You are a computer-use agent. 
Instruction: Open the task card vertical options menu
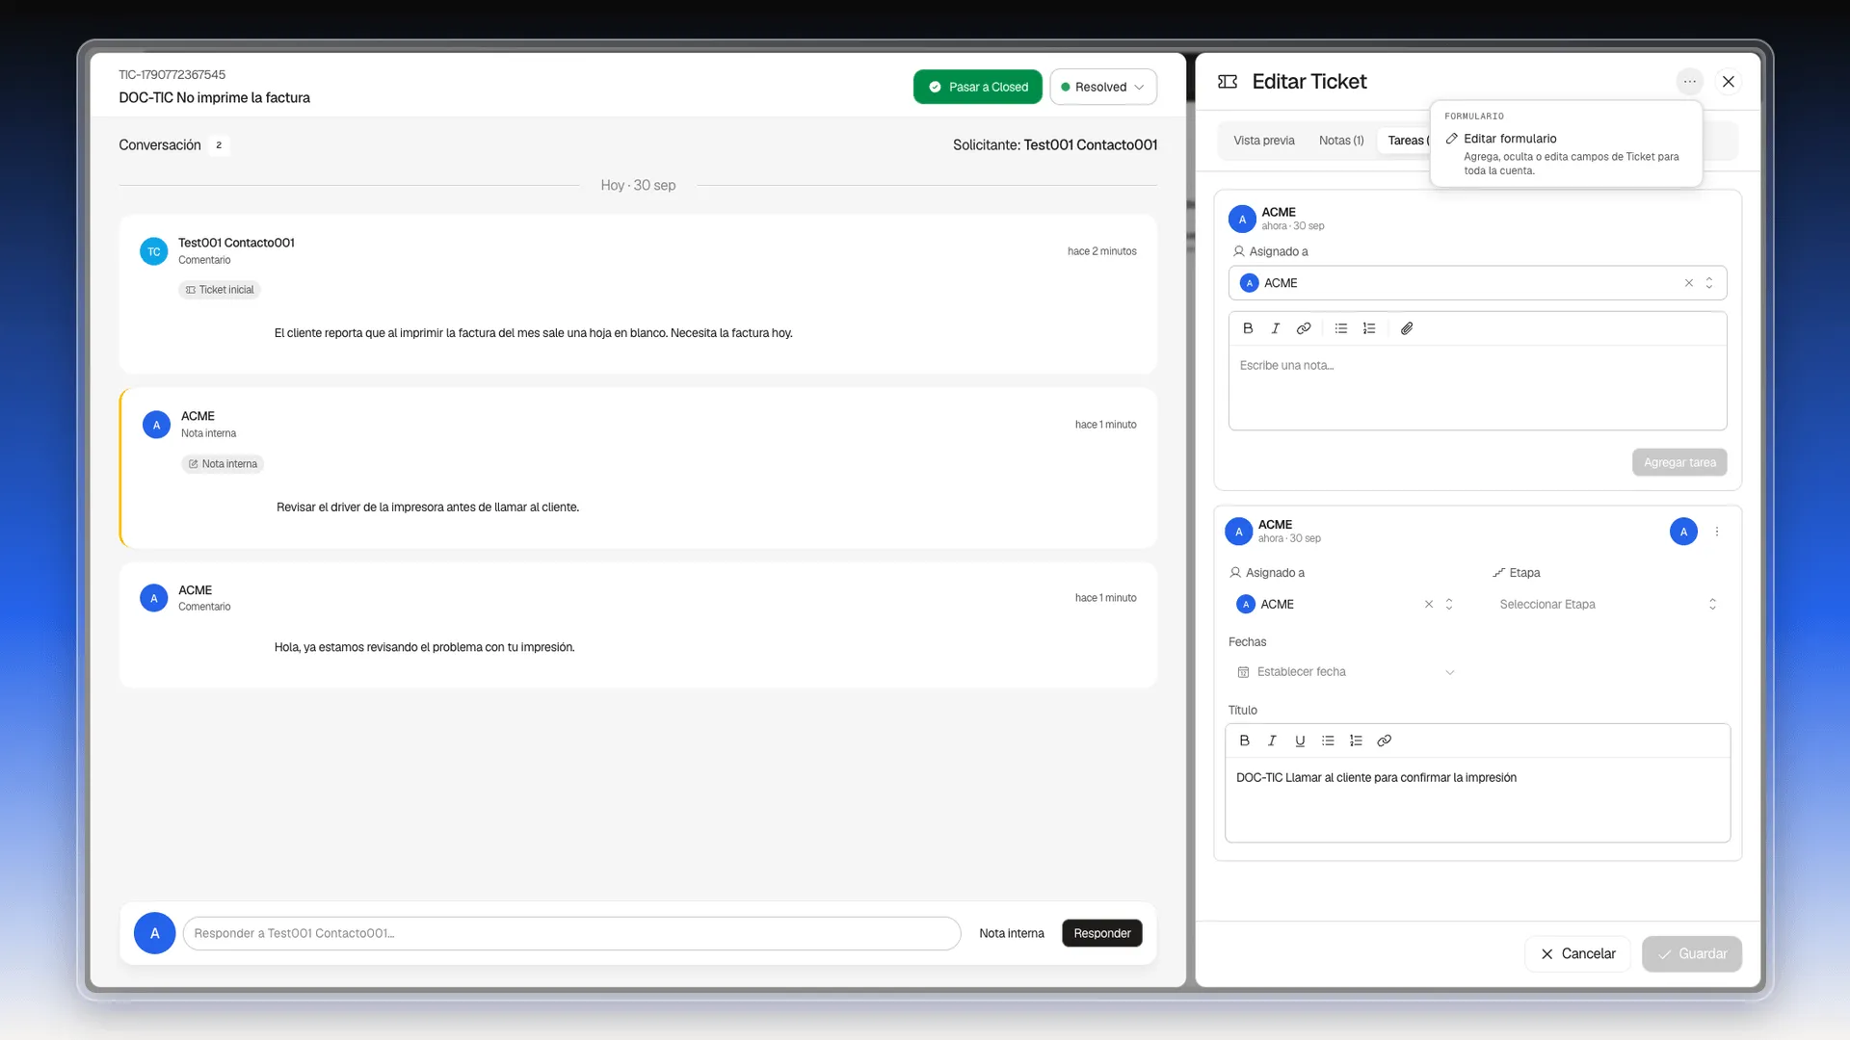[x=1717, y=532]
